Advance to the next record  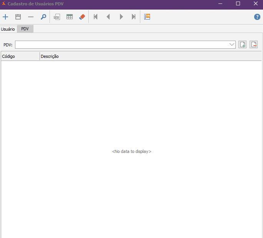121,17
